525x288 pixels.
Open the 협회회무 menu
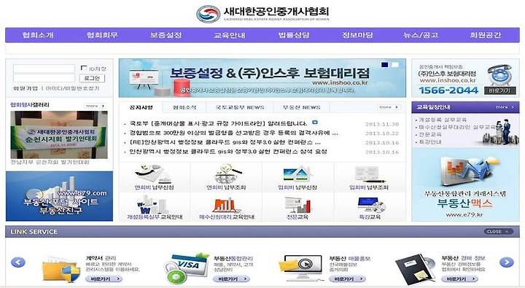click(x=102, y=35)
